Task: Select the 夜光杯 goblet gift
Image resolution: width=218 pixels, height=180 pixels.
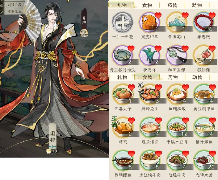Action: 149,55
